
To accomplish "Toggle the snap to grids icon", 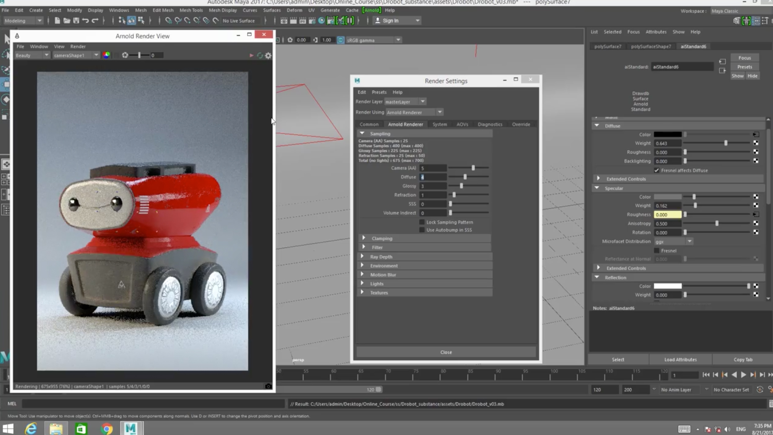I will point(168,20).
